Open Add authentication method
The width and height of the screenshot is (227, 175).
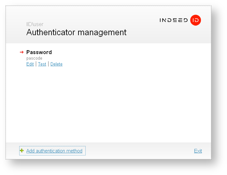pyautogui.click(x=54, y=151)
